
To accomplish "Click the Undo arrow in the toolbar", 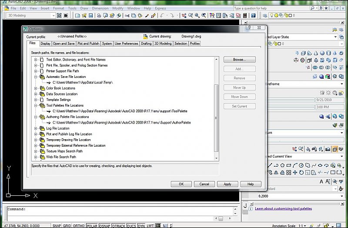I will pos(162,16).
